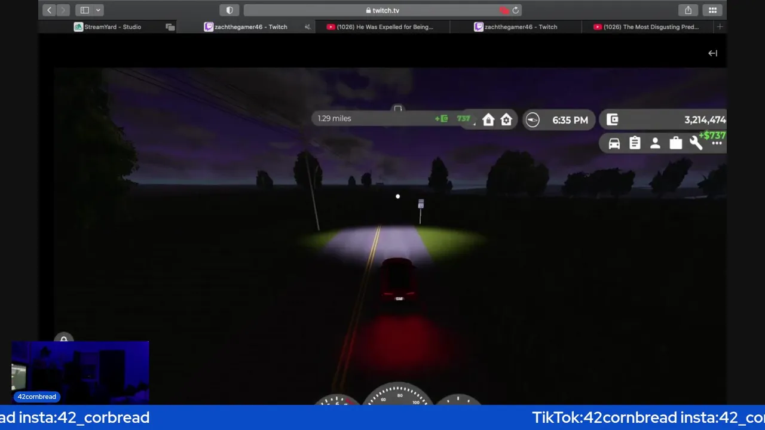Open the vehicles car icon menu
The image size is (765, 430).
614,143
